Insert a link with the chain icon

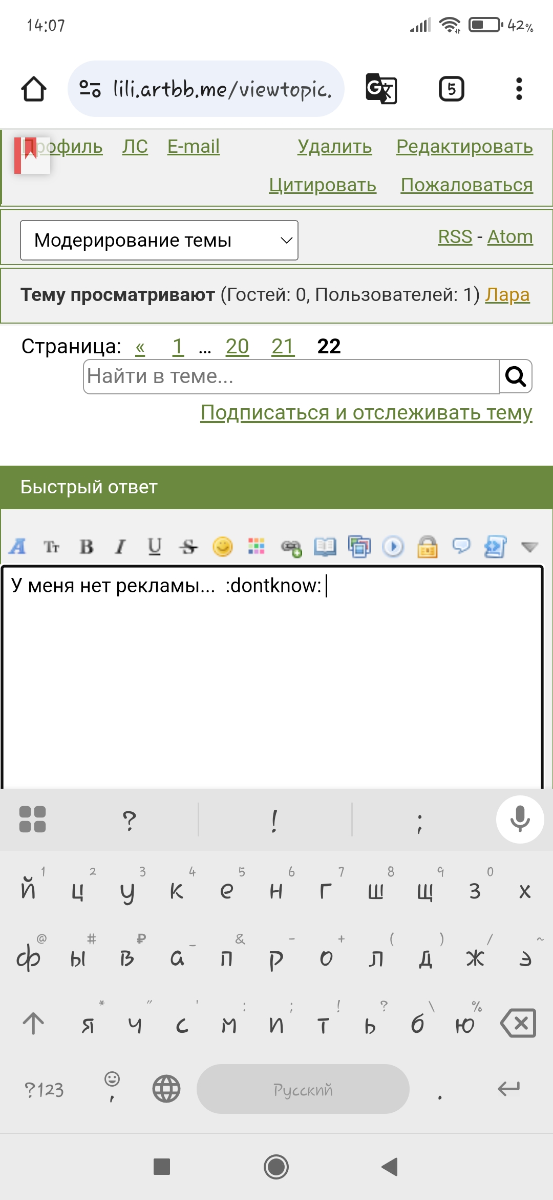tap(291, 548)
